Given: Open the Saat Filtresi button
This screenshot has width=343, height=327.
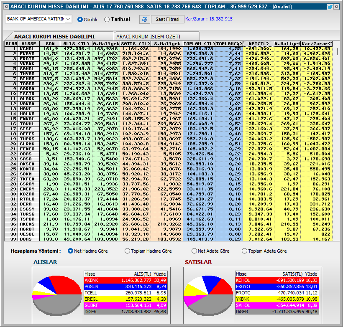Looking at the screenshot, I should tap(167, 19).
